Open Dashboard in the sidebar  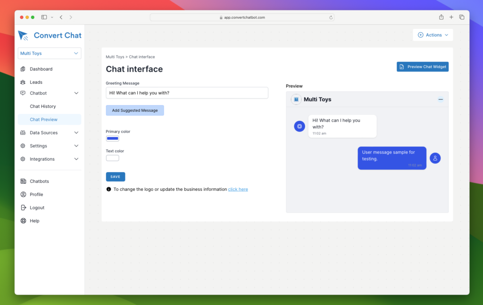pyautogui.click(x=41, y=69)
